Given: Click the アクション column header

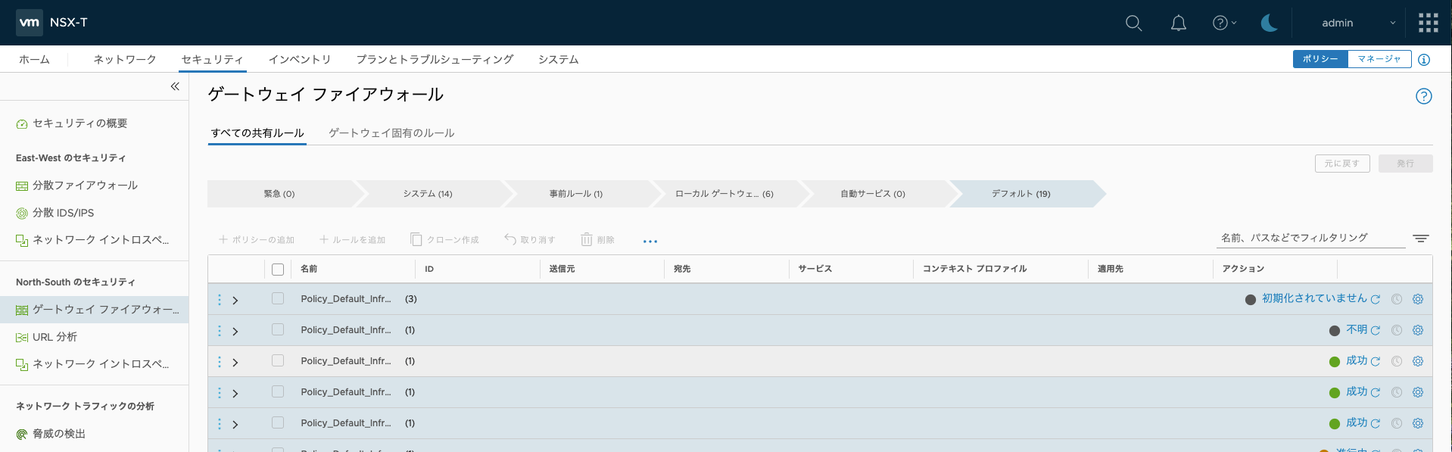Looking at the screenshot, I should coord(1243,269).
